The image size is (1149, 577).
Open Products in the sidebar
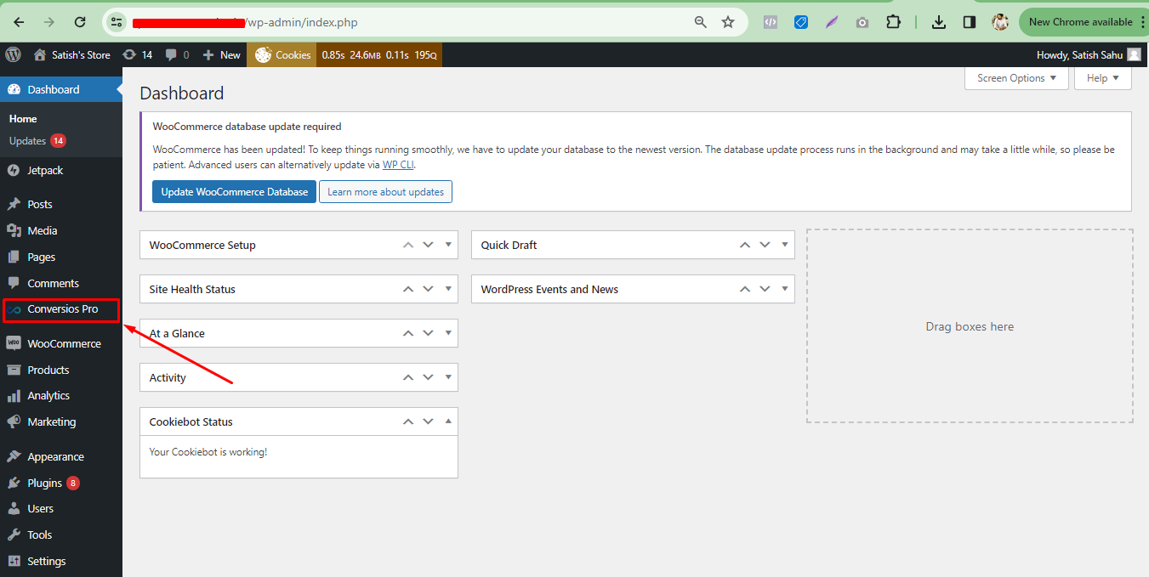pyautogui.click(x=61, y=370)
